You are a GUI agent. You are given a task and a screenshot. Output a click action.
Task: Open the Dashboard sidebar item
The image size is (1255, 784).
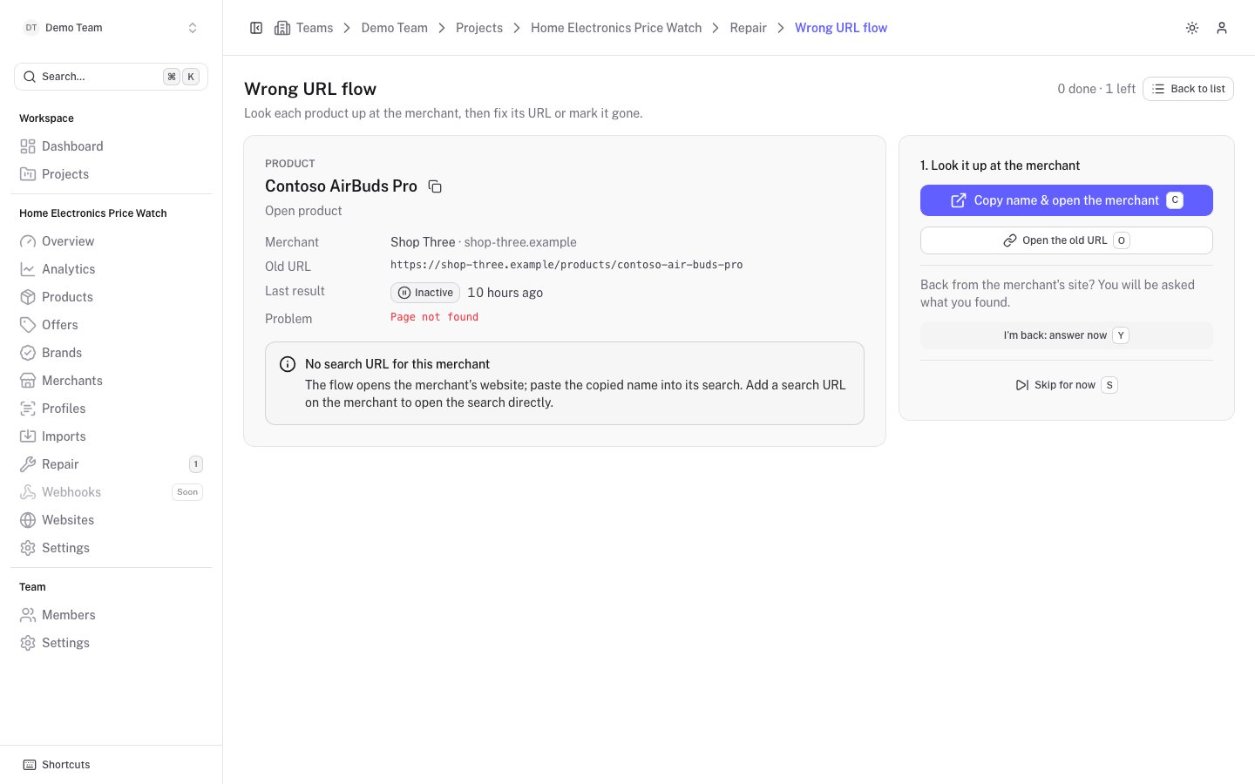pos(111,146)
